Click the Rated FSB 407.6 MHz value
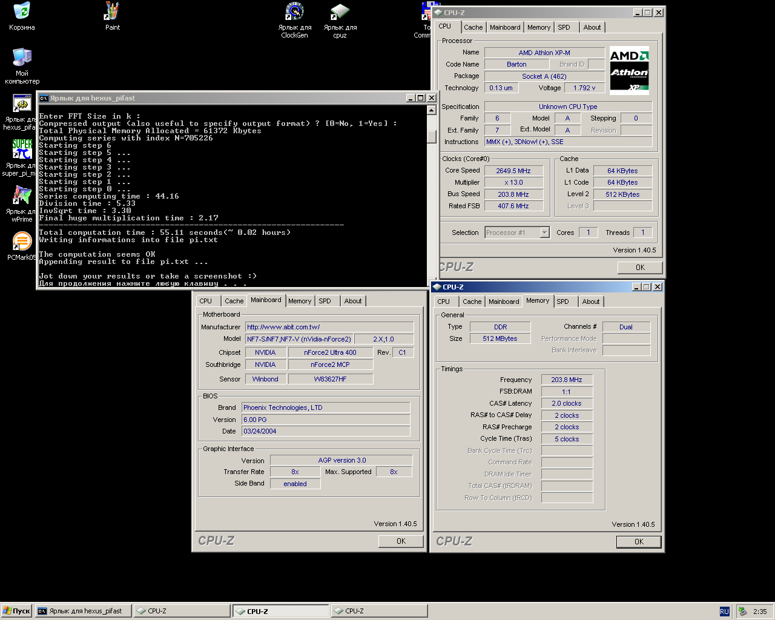 tap(513, 206)
